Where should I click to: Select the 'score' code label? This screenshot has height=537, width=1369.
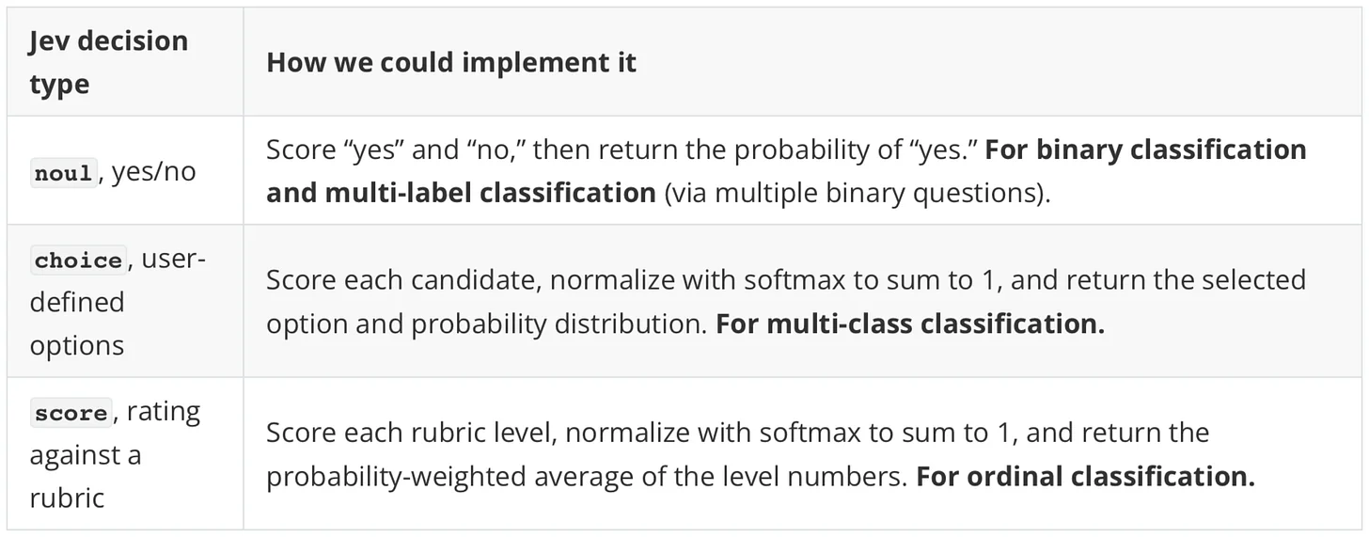(71, 413)
